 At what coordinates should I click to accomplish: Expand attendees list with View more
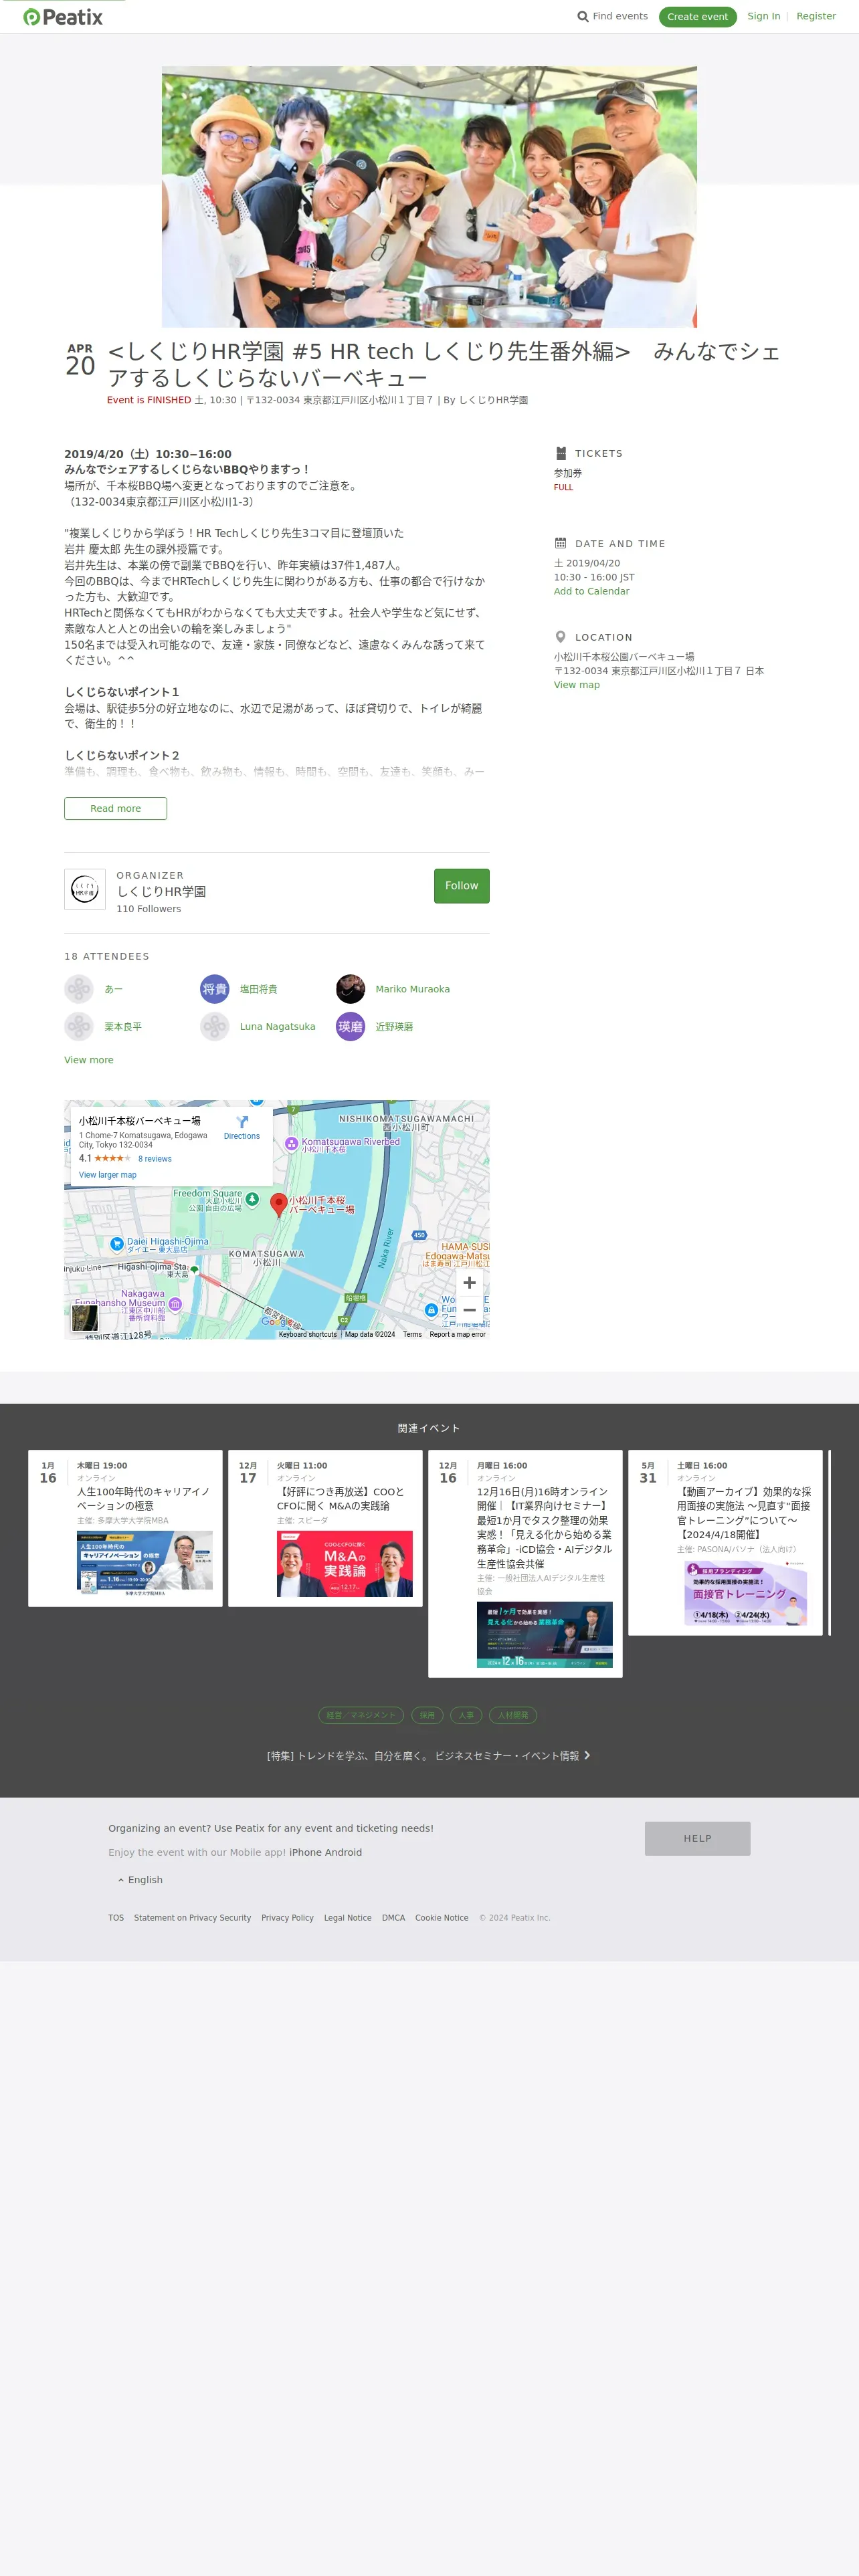(x=89, y=1060)
